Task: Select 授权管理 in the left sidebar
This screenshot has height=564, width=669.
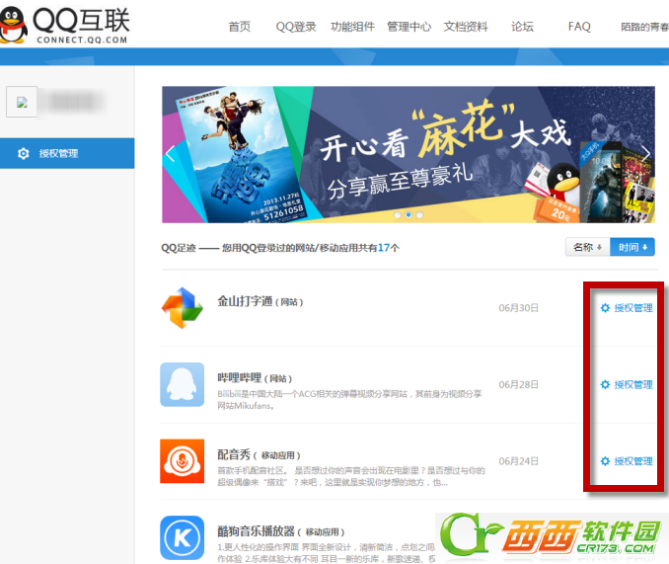Action: pyautogui.click(x=67, y=153)
